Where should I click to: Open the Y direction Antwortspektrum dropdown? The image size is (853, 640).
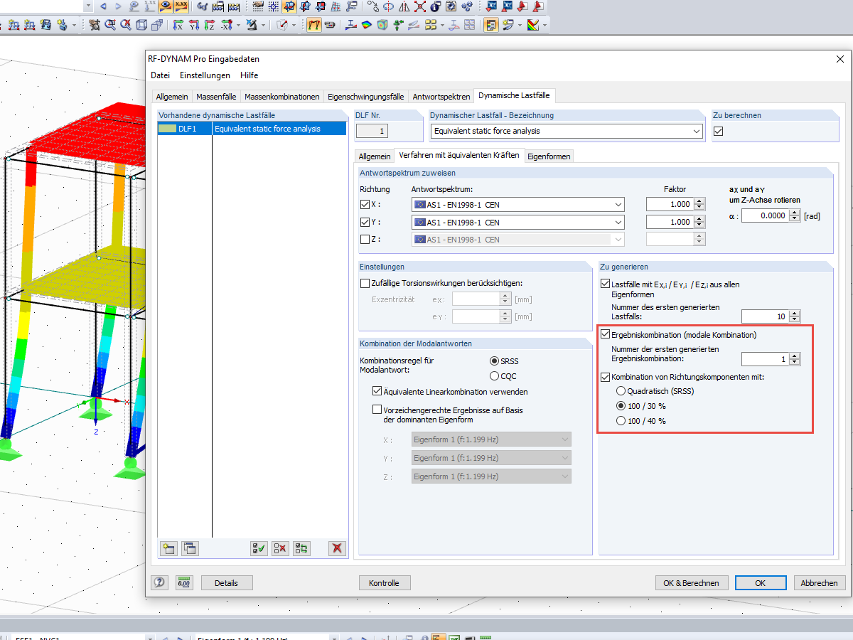pos(617,223)
